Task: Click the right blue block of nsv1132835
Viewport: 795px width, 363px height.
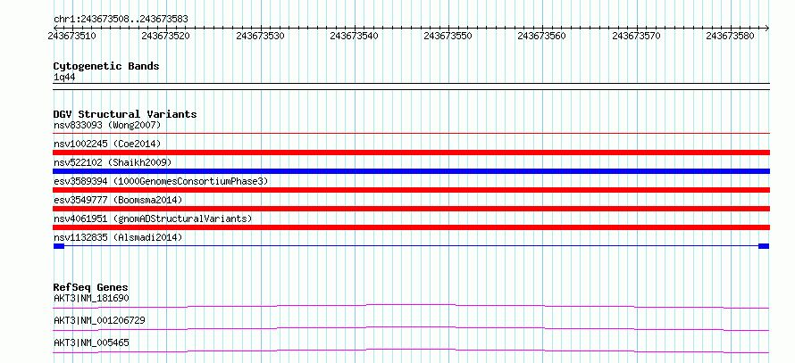Action: [764, 246]
